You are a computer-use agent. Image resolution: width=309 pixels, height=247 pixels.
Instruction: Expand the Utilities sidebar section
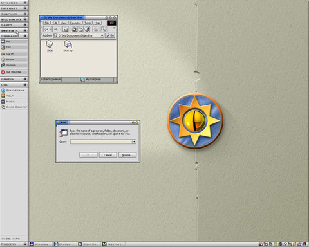coord(14,3)
